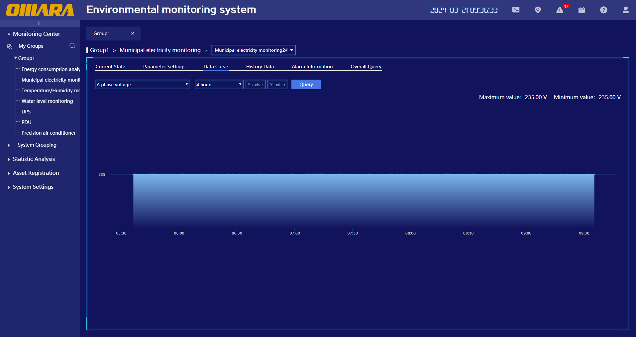Screen dimensions: 636x337
Task: Open the 4 hours time range dropdown
Action: click(219, 85)
